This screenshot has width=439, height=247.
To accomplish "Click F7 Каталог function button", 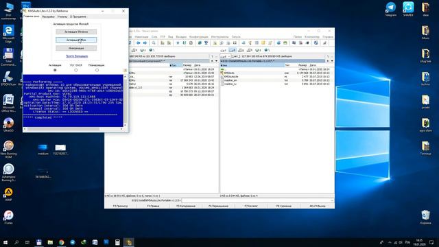I will click(251, 206).
